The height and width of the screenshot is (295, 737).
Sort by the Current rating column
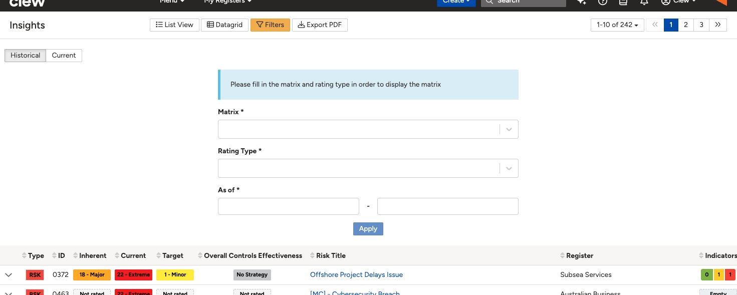point(130,255)
